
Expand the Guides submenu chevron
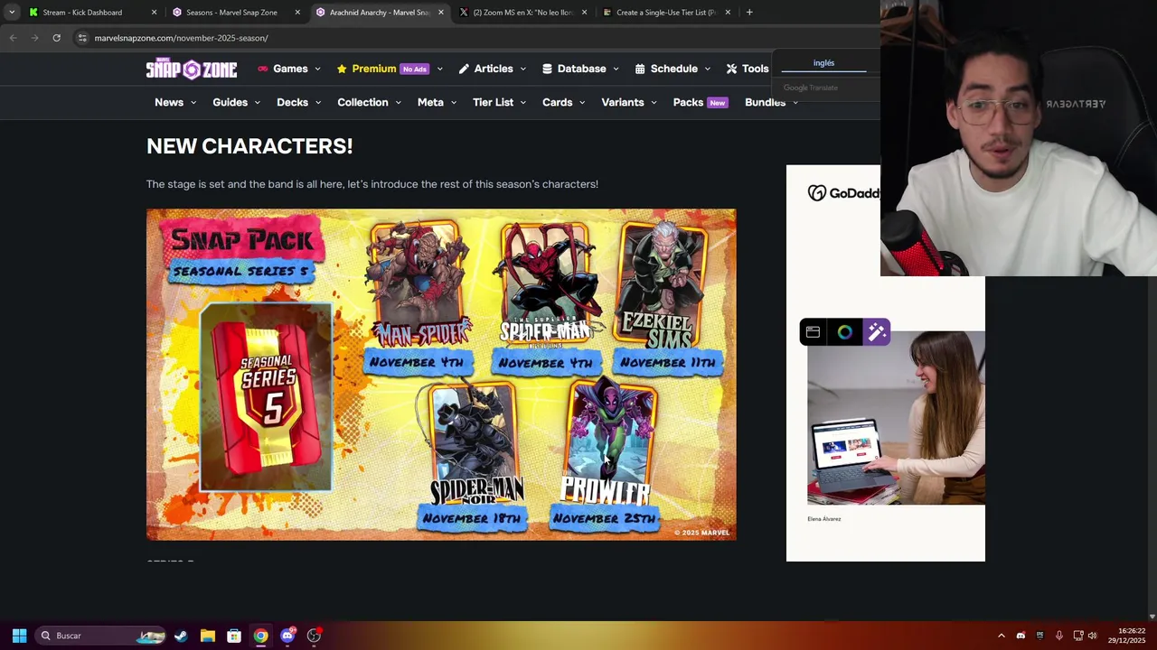(x=258, y=103)
